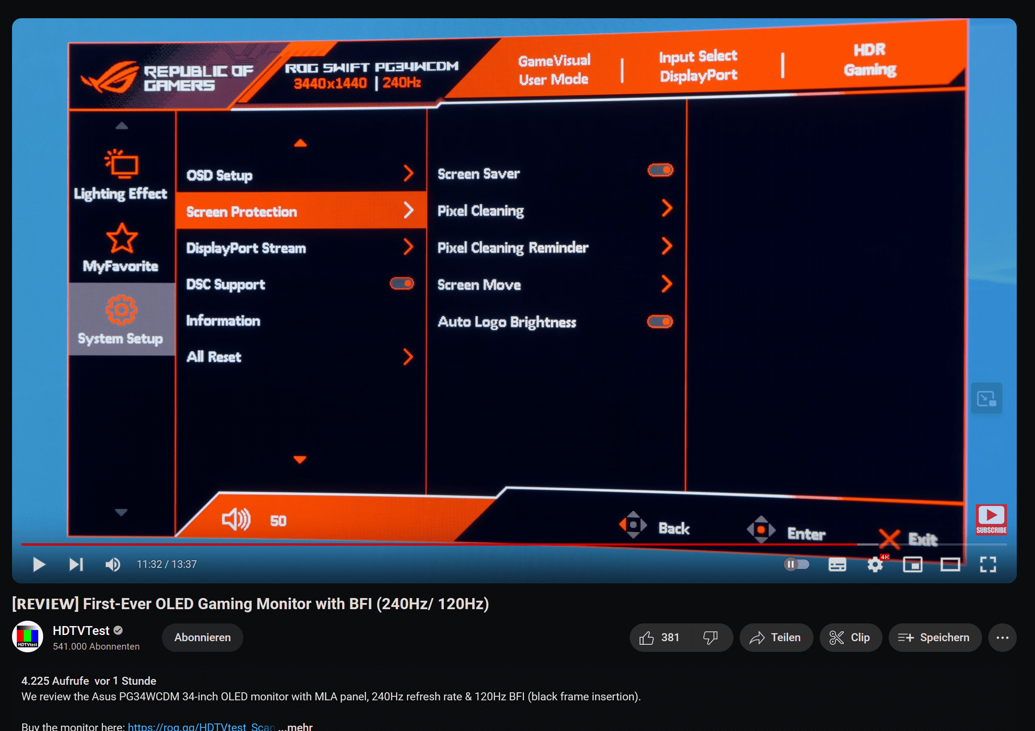
Task: Toggle Screen Saver switch
Action: click(x=660, y=170)
